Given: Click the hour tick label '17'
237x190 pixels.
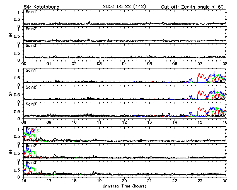Looking at the screenshot, I should point(49,180).
